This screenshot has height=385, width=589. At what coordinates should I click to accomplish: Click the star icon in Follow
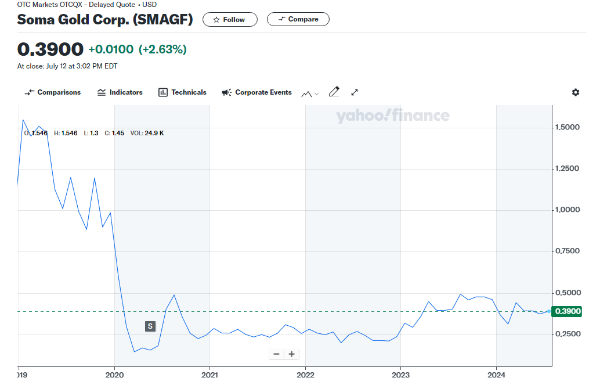(x=216, y=20)
